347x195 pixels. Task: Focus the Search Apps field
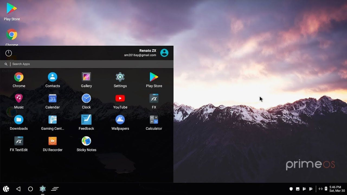pyautogui.click(x=87, y=64)
